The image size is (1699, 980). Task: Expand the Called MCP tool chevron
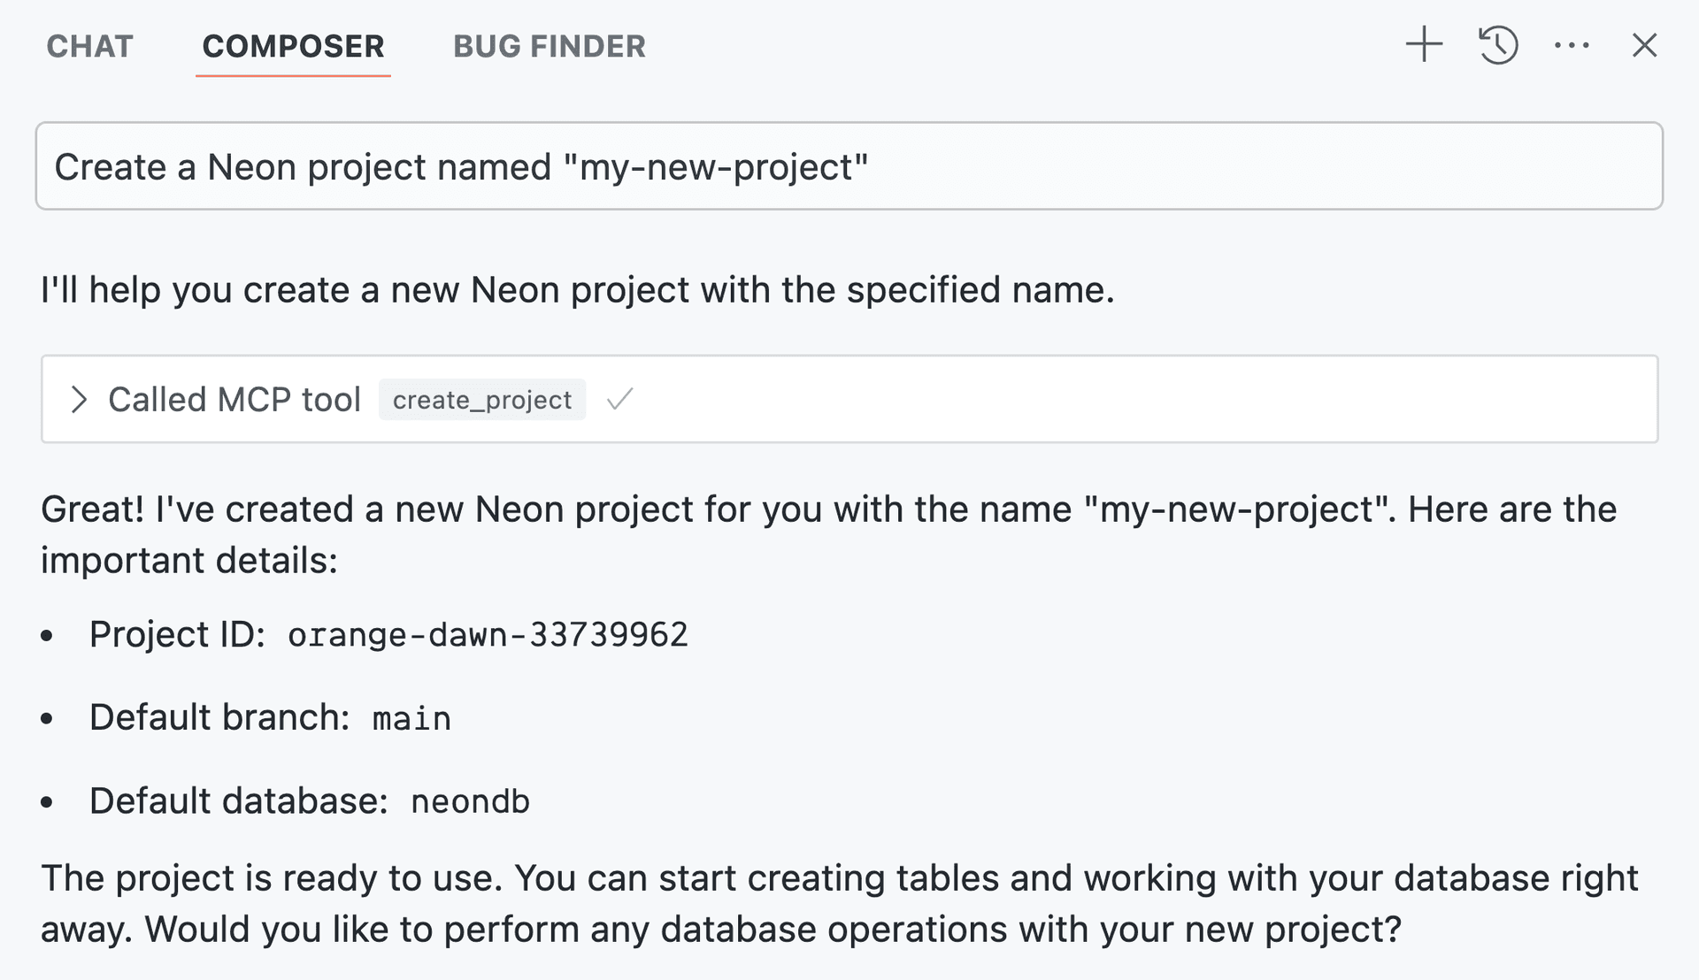point(79,400)
